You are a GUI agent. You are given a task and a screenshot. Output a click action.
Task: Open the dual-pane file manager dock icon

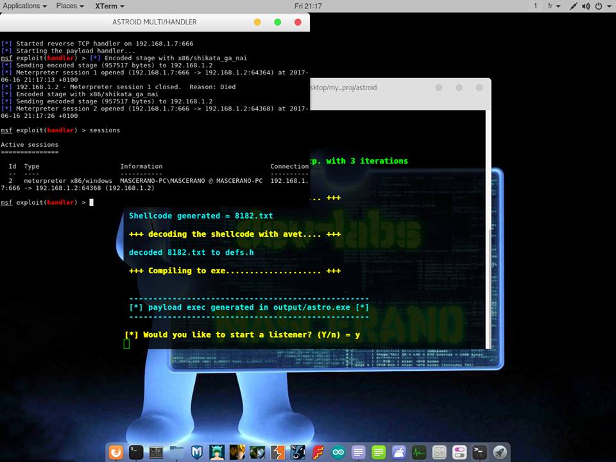coord(157,452)
